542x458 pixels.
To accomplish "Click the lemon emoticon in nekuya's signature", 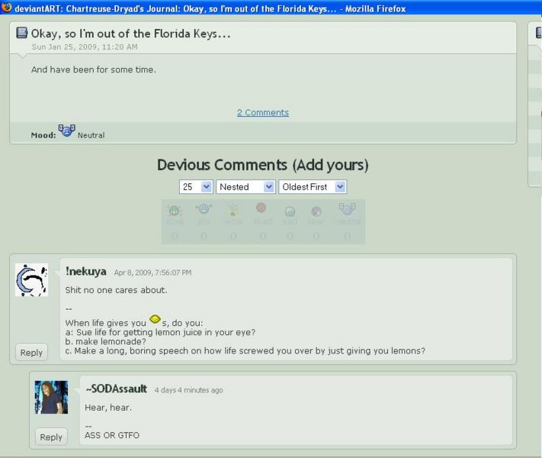I will [x=155, y=318].
